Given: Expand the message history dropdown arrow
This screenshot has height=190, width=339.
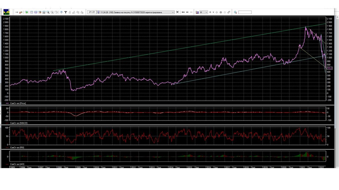Looking at the screenshot, I should coord(173,12).
